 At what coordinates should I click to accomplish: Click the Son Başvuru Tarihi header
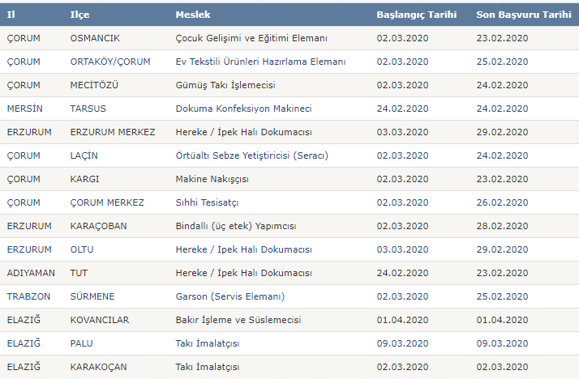tap(524, 15)
